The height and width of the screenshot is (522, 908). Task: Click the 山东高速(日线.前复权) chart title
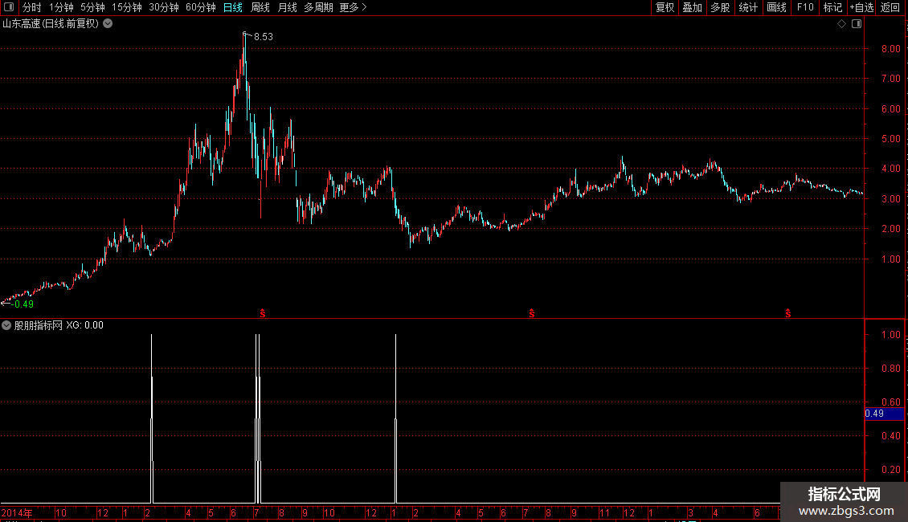pos(51,24)
